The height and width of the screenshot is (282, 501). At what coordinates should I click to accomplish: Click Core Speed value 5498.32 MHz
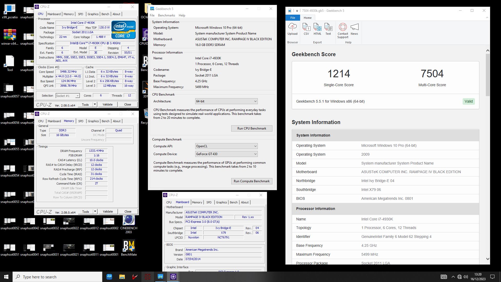pos(68,72)
